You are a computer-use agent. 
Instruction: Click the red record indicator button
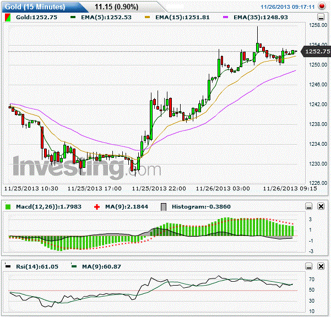pos(322,6)
